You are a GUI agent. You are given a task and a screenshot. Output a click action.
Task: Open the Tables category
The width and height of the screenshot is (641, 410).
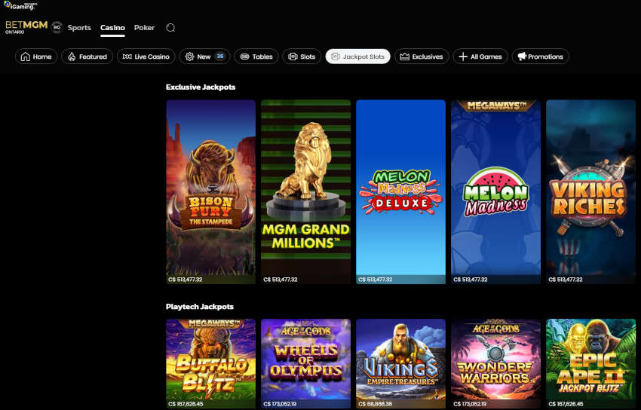coord(256,57)
